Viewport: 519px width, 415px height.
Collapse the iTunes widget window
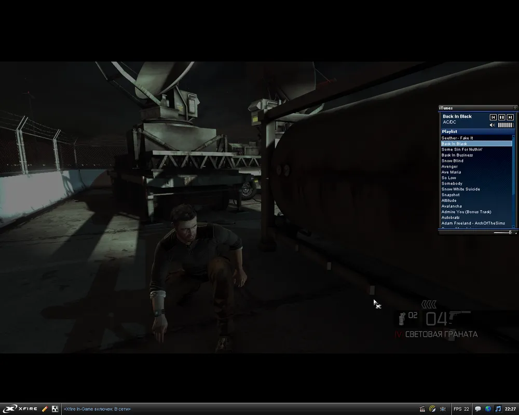pyautogui.click(x=515, y=108)
